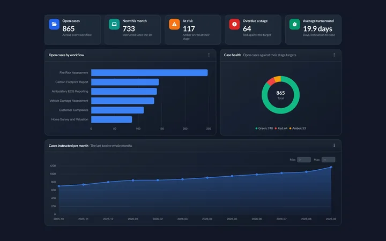This screenshot has width=386, height=241.
Task: Click the Case health panel title
Action: pyautogui.click(x=232, y=55)
